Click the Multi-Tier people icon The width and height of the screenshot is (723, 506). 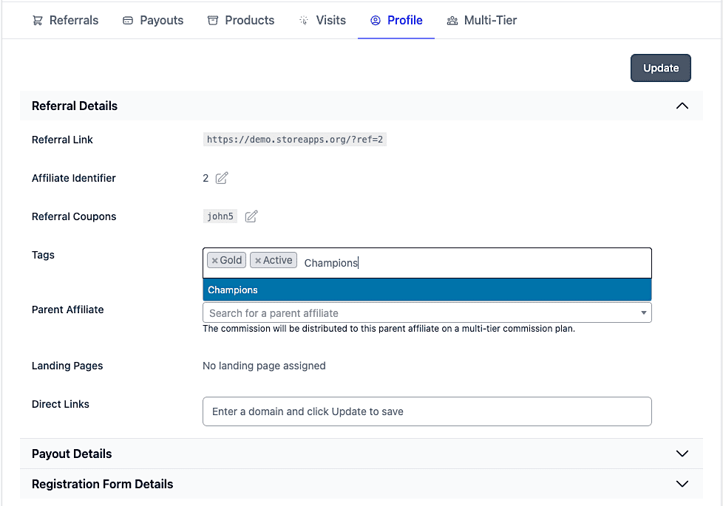click(452, 20)
